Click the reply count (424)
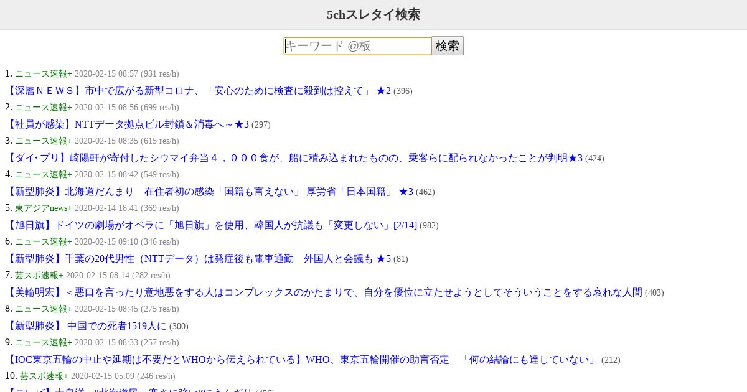 (594, 159)
